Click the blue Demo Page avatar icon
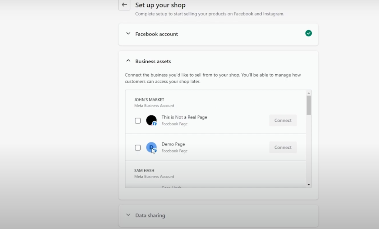This screenshot has width=379, height=229. click(x=151, y=147)
